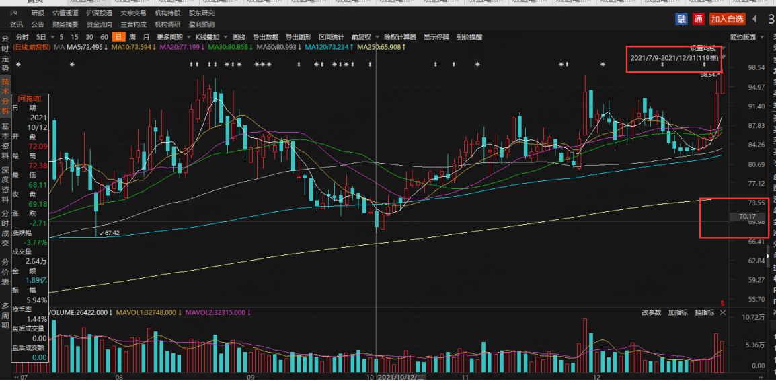The height and width of the screenshot is (381, 776).
Task: Click the blue 融 margin-trading badge
Action: pyautogui.click(x=682, y=20)
